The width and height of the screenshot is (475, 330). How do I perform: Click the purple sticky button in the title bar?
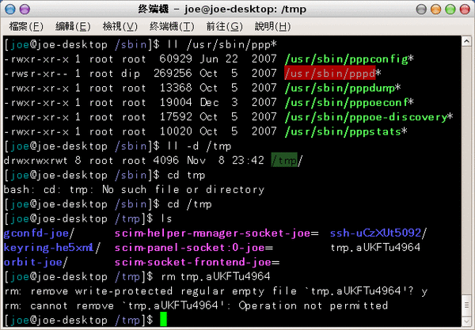[x=25, y=9]
